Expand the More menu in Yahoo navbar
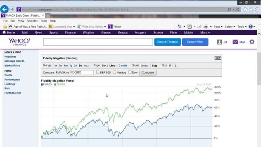The image size is (261, 147). pyautogui.click(x=205, y=33)
